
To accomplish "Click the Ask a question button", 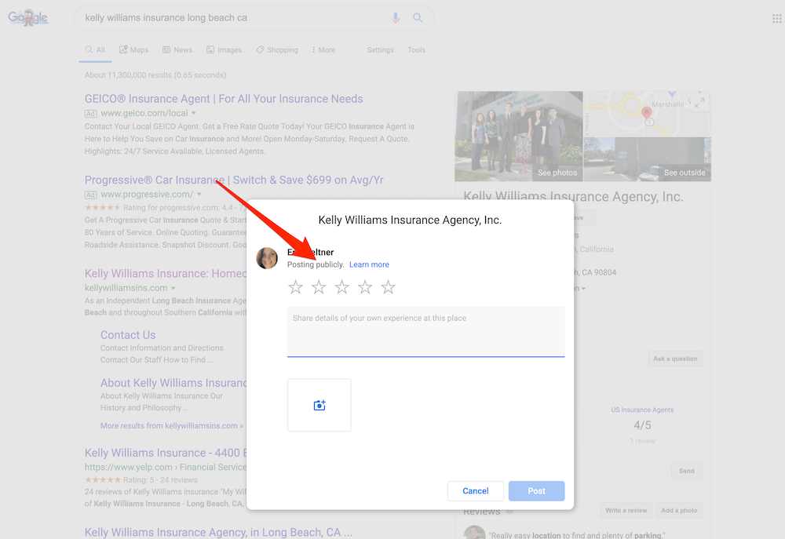I will click(x=675, y=359).
